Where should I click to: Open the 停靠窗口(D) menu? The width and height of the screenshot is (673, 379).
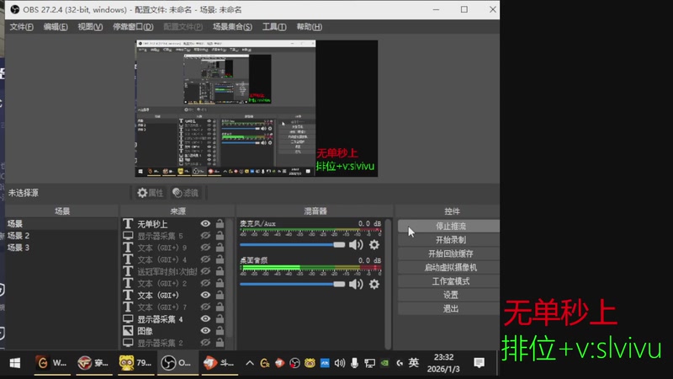pyautogui.click(x=133, y=27)
